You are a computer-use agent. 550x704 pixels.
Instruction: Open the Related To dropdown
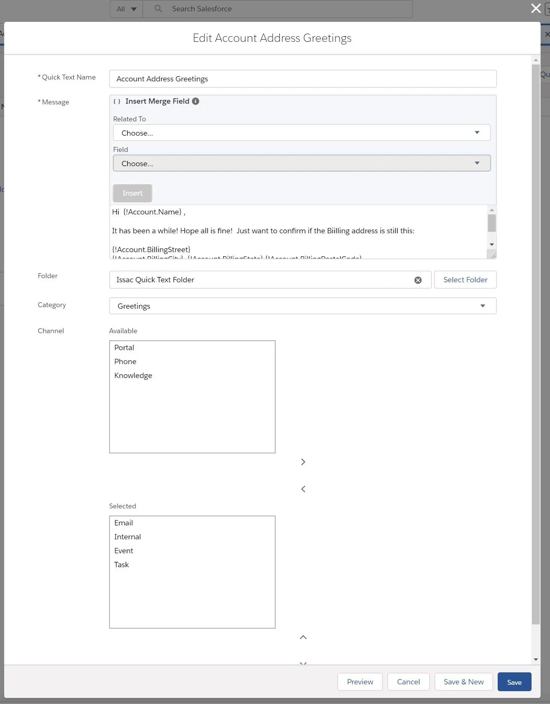(x=302, y=133)
